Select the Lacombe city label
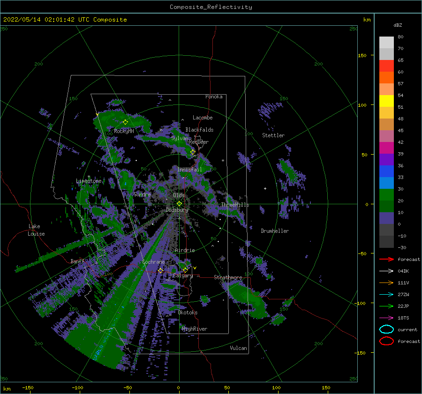The image size is (422, 394). point(203,118)
